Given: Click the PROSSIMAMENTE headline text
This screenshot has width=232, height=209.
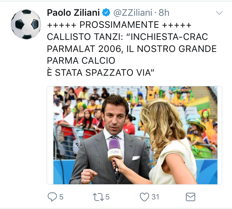Looking at the screenshot, I should click(x=119, y=25).
